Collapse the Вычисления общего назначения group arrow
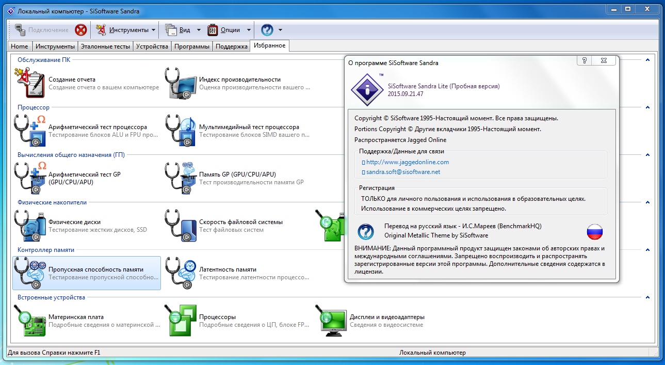The image size is (665, 365). 647,155
